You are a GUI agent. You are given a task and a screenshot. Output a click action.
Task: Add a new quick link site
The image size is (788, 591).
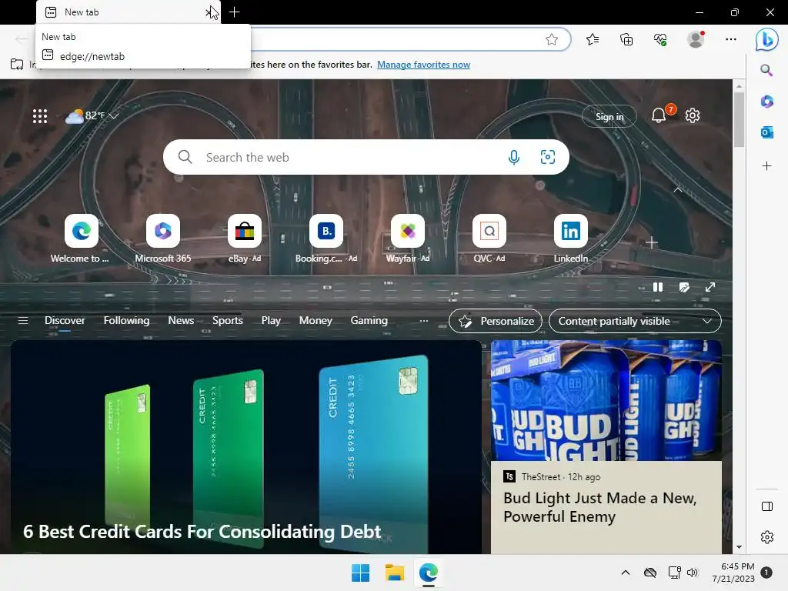click(x=651, y=242)
